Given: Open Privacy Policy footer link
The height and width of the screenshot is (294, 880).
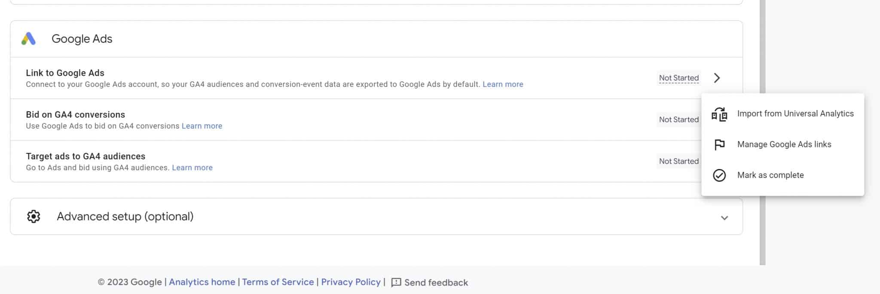Looking at the screenshot, I should 351,282.
